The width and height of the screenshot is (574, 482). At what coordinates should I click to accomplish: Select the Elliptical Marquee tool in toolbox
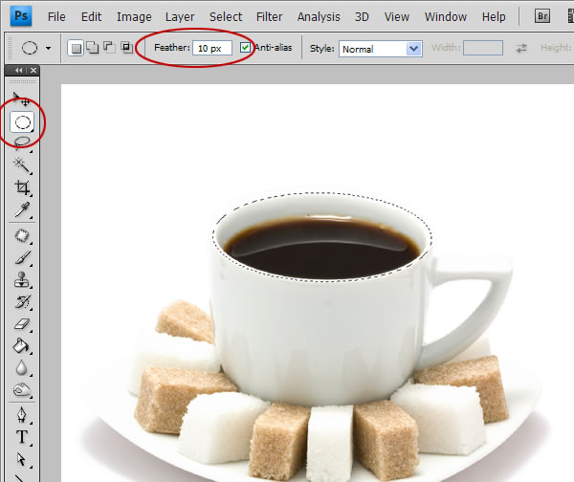click(22, 121)
